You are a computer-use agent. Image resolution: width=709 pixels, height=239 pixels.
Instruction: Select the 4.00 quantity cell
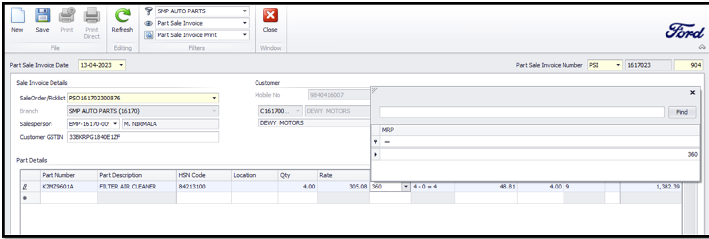click(298, 186)
